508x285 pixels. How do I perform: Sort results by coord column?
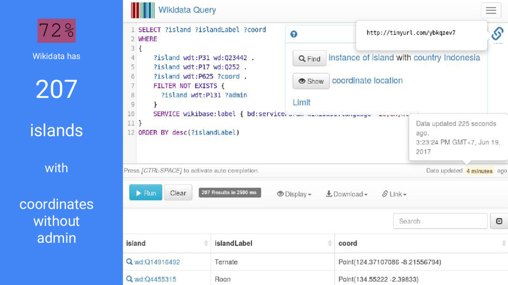421,243
